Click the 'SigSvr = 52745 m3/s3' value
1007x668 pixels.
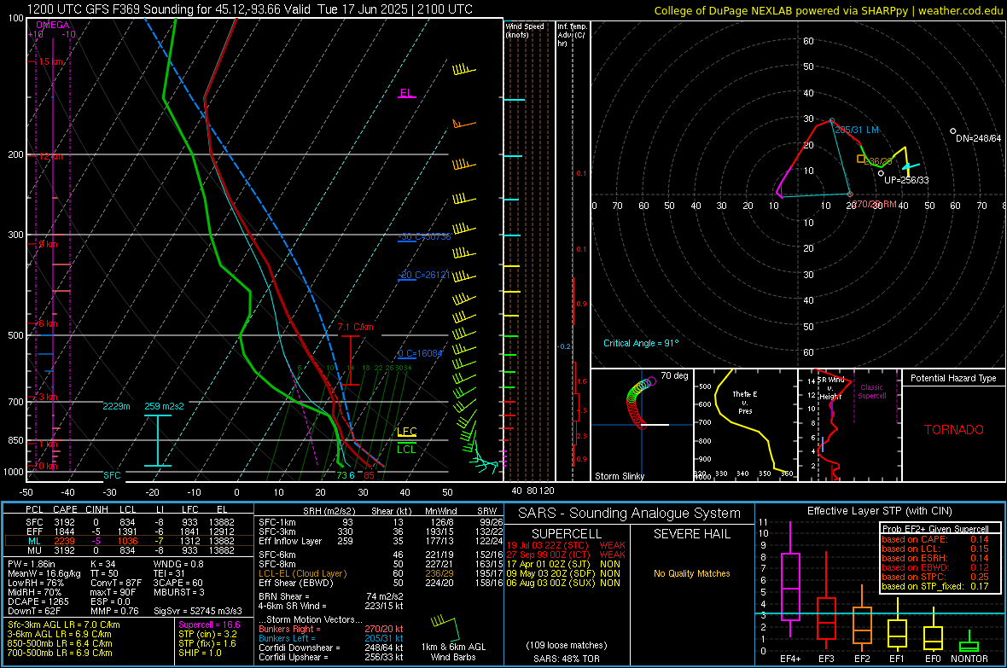click(198, 611)
